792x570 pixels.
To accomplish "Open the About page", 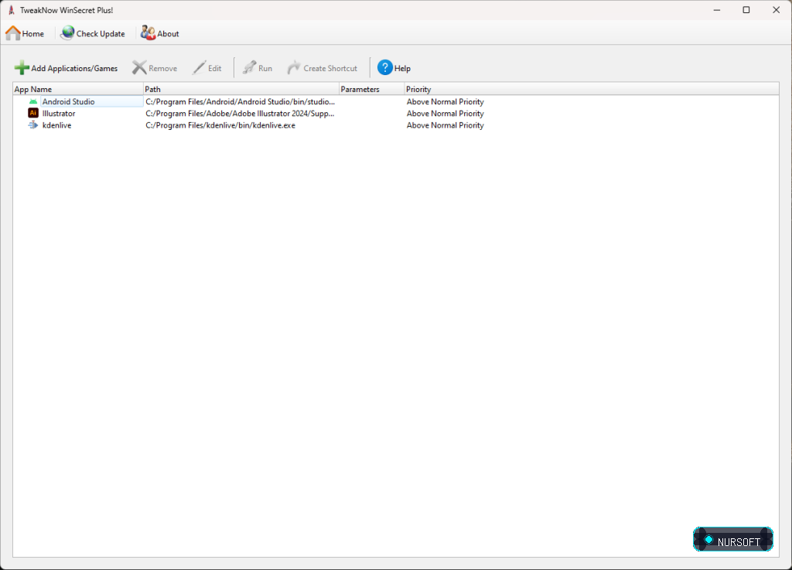I will (x=160, y=34).
